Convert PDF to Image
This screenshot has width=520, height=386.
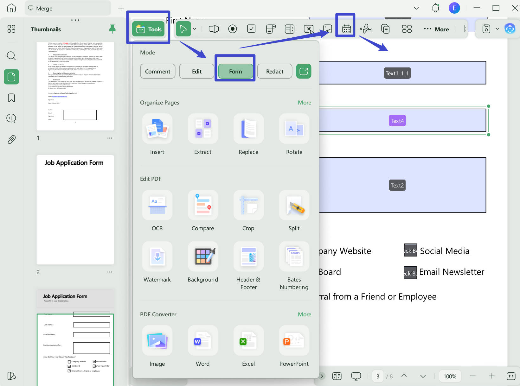(157, 346)
